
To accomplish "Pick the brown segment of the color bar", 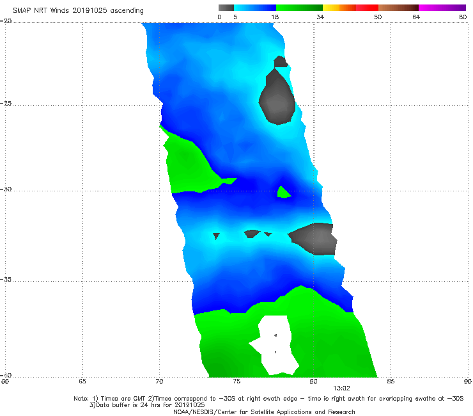I will point(398,8).
